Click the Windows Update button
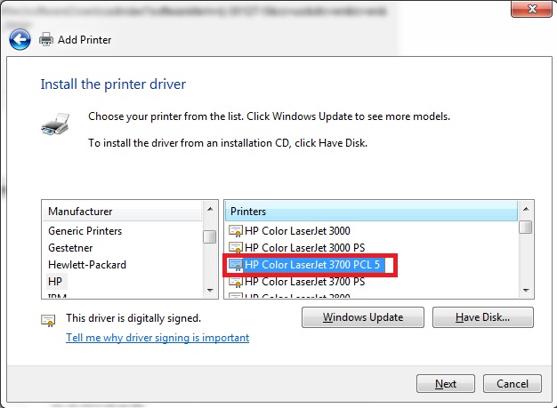Viewport: 557px width, 408px height. (x=363, y=317)
